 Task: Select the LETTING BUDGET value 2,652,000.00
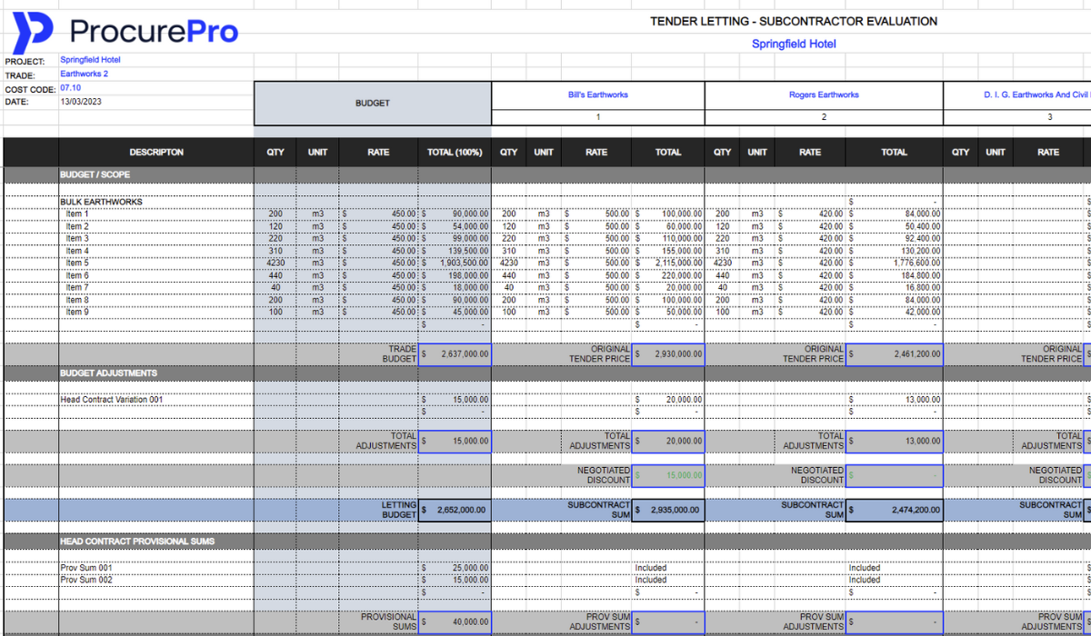pyautogui.click(x=455, y=510)
